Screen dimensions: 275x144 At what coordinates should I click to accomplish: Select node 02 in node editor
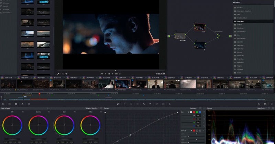pos(200,27)
